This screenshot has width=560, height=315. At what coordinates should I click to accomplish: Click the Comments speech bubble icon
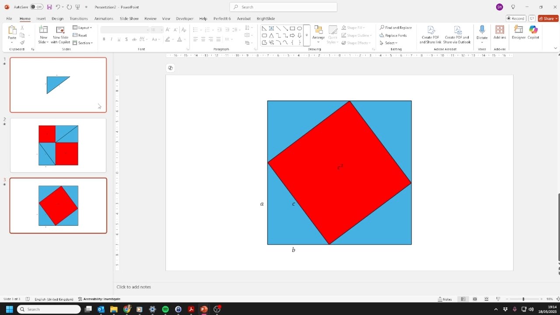pos(532,18)
